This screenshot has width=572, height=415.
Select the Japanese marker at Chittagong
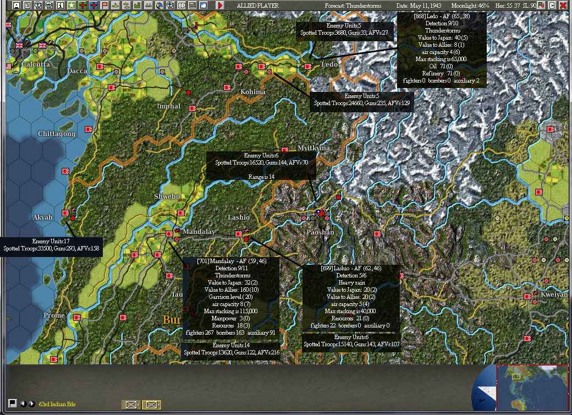(x=89, y=129)
